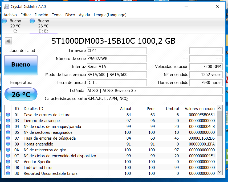Click raw value 00000E1682D5
Image resolution: width=228 pixels, height=182 pixels.
202,138
